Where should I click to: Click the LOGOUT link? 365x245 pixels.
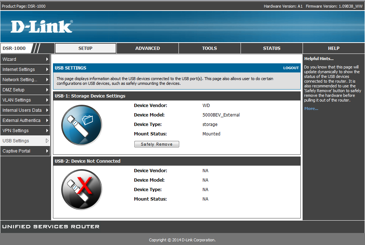click(291, 68)
